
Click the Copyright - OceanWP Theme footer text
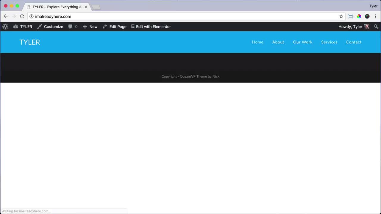click(190, 76)
